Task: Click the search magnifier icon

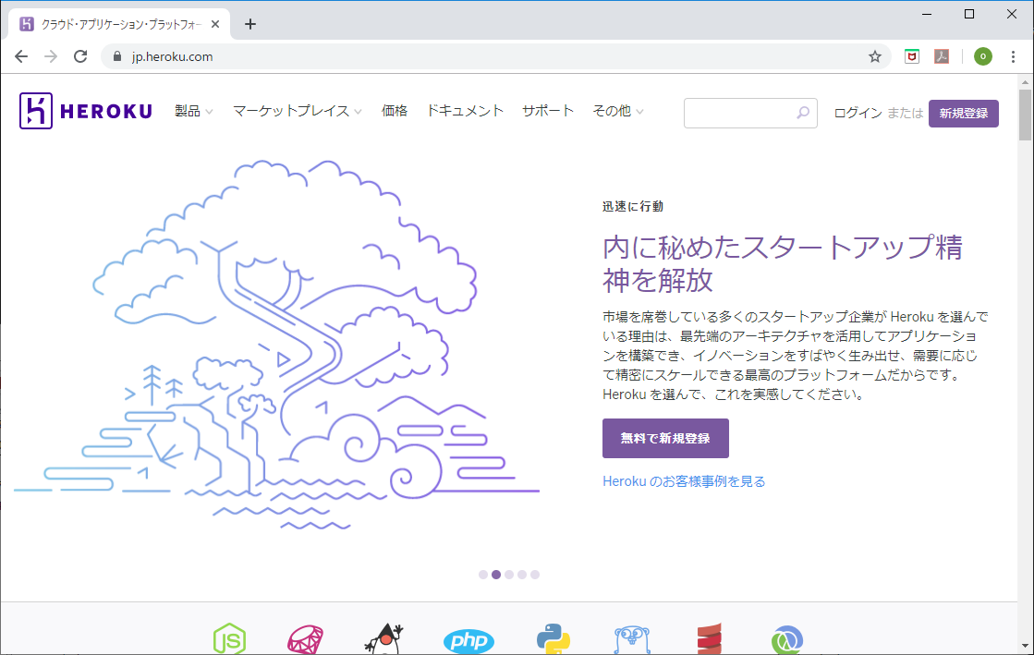Action: coord(803,113)
